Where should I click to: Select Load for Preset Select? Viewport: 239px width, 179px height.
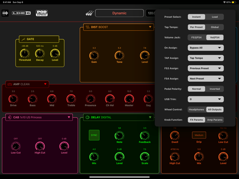point(215,17)
